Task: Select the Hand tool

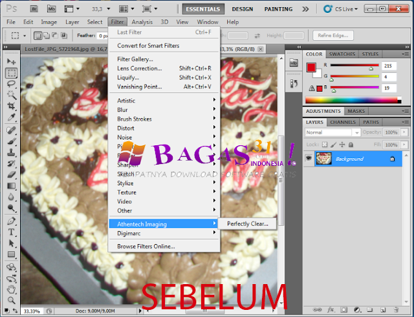Action: click(11, 289)
